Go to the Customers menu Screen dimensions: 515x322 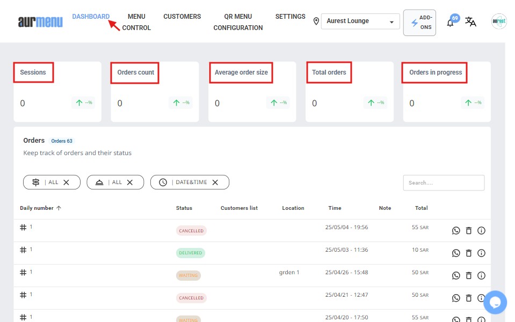pyautogui.click(x=182, y=17)
